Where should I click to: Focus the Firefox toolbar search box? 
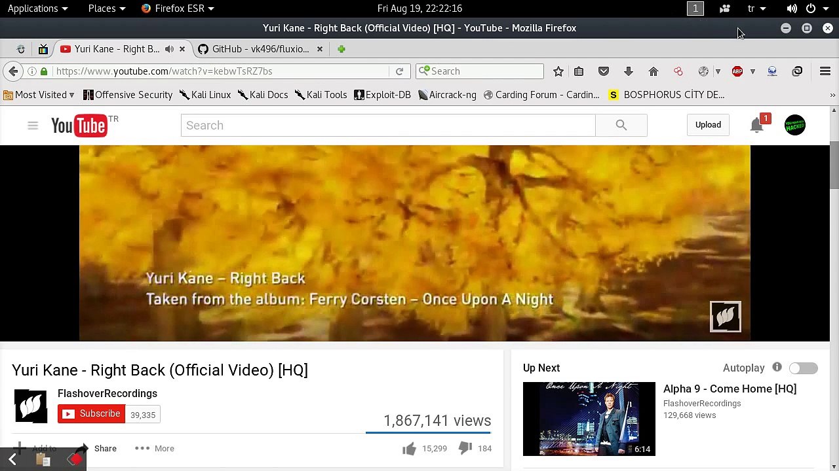[x=480, y=71]
